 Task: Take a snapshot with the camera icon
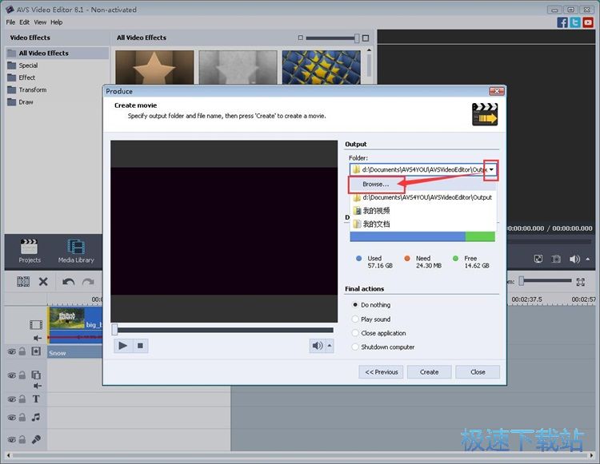pyautogui.click(x=556, y=259)
